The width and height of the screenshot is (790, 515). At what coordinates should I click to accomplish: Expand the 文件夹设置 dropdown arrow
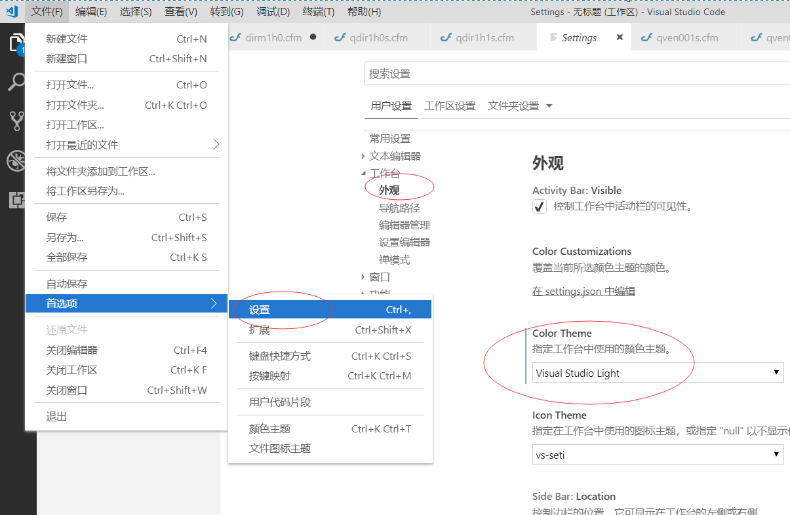pyautogui.click(x=549, y=106)
